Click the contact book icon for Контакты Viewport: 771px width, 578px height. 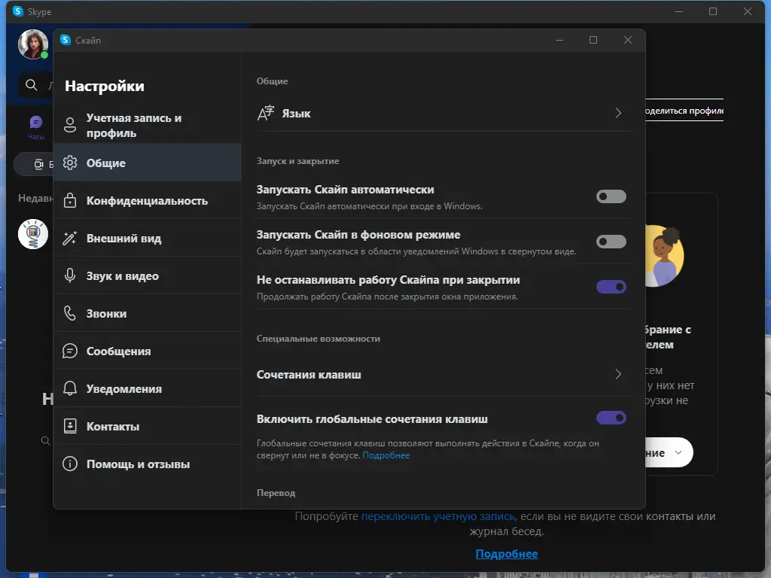(x=70, y=426)
